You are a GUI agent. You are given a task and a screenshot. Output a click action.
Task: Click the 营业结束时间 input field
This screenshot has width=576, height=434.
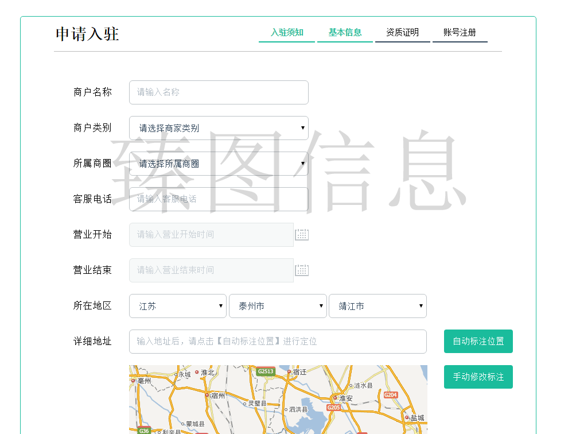coord(212,270)
